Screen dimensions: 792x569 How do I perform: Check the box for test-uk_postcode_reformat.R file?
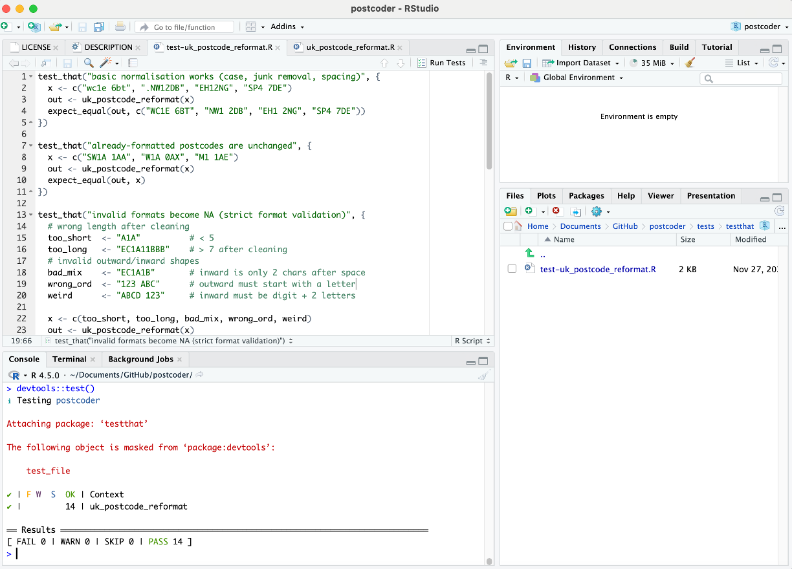pos(512,269)
